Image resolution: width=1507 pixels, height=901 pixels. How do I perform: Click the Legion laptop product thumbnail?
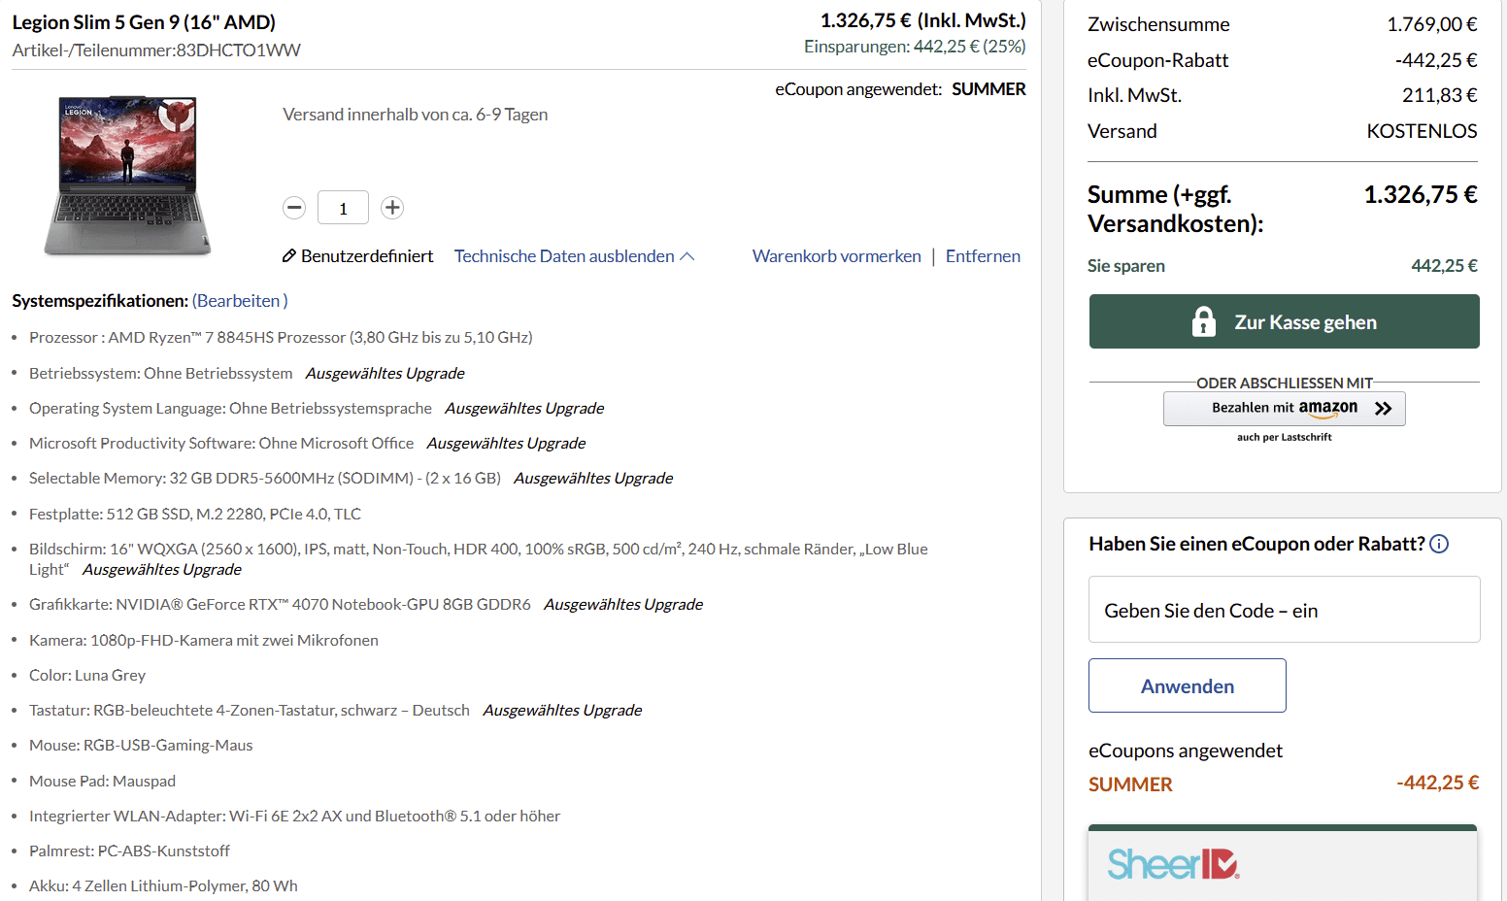coord(127,176)
